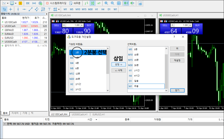Toggle chart shift icon
Screen dimensions: 224x139
tap(132, 3)
